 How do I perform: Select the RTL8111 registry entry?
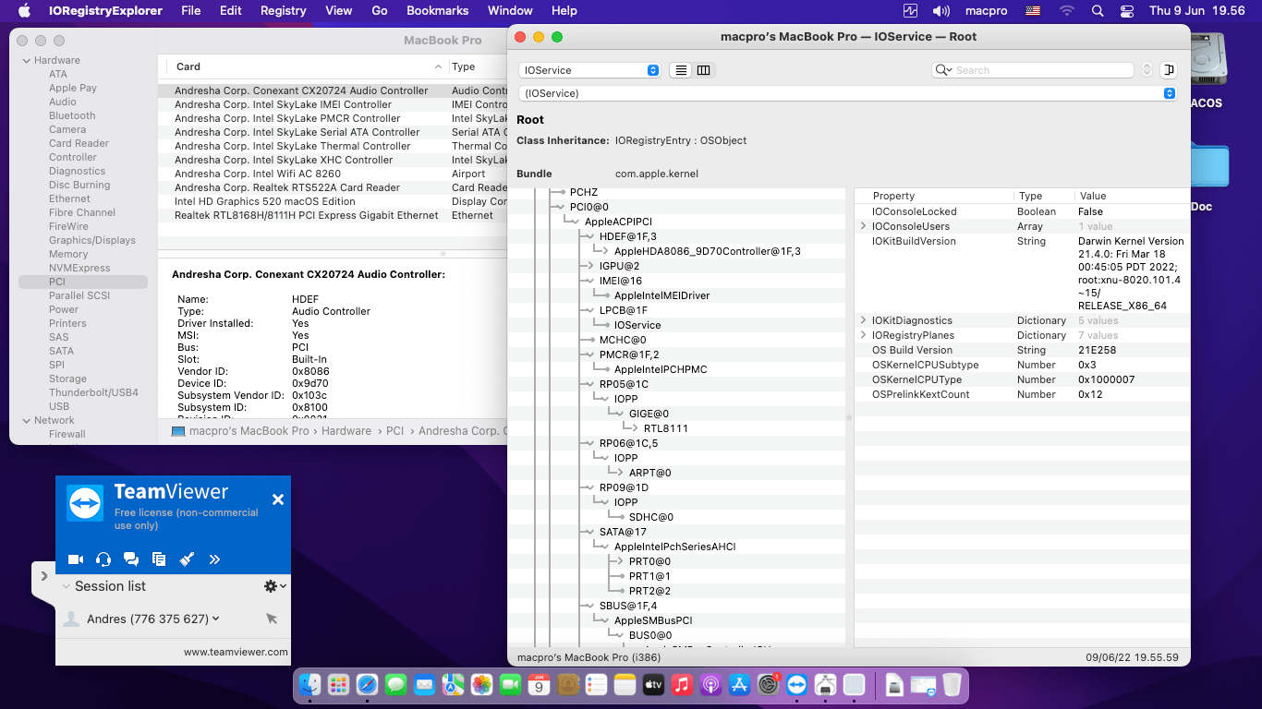point(666,428)
